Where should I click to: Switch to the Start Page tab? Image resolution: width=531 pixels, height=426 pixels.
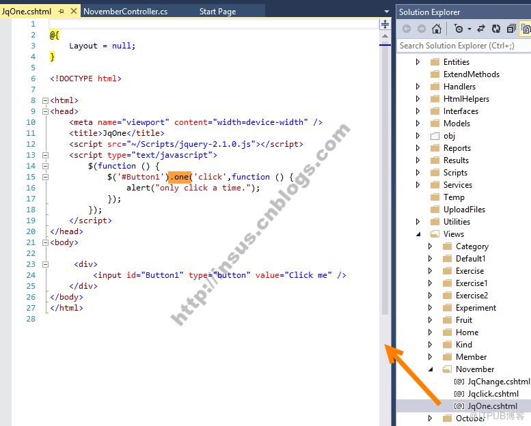tap(217, 12)
